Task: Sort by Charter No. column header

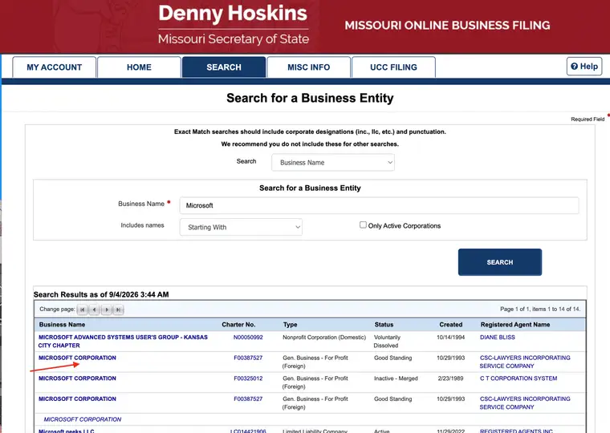Action: click(x=238, y=325)
